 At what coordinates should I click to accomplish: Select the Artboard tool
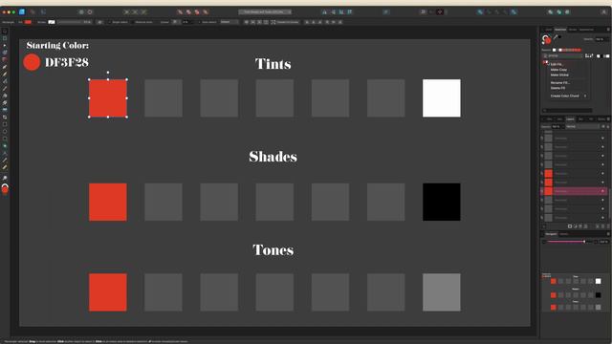(x=5, y=38)
